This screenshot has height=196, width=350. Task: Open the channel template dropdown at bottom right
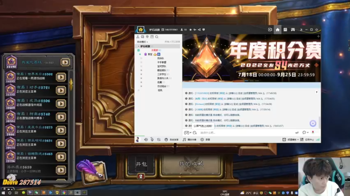pos(290,139)
